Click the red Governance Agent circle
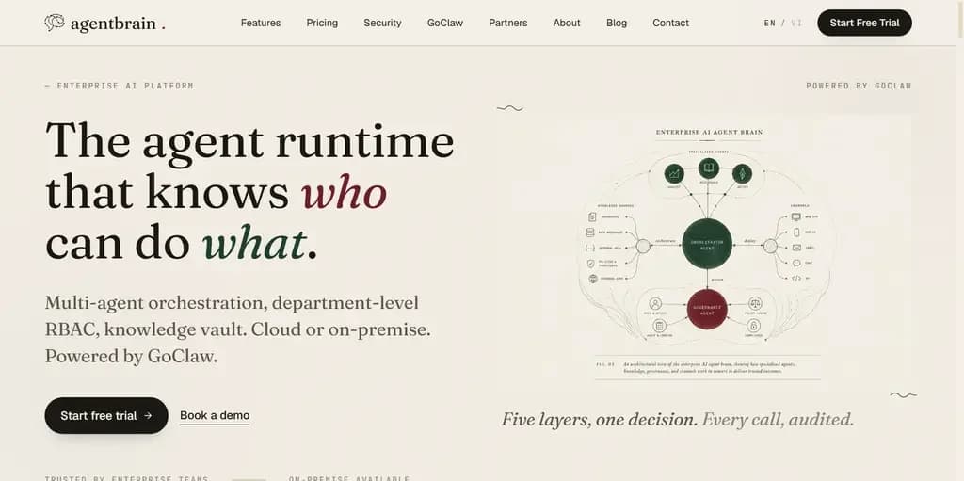The height and width of the screenshot is (481, 964). (707, 310)
